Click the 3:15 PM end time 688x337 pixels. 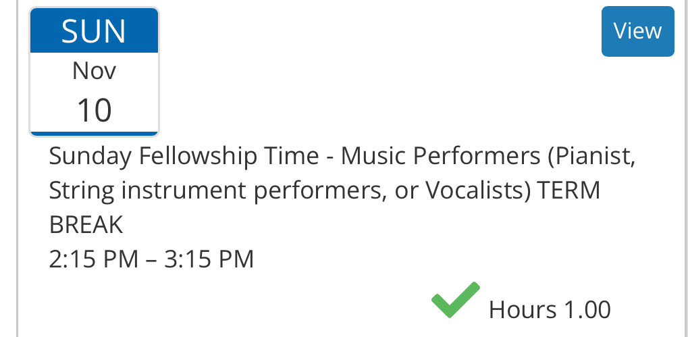210,259
